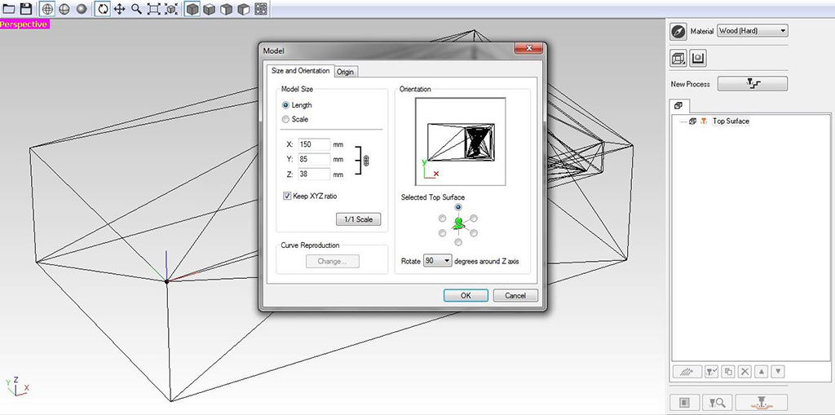This screenshot has height=415, width=835.
Task: Select the cube view with white top face
Action: (x=210, y=9)
